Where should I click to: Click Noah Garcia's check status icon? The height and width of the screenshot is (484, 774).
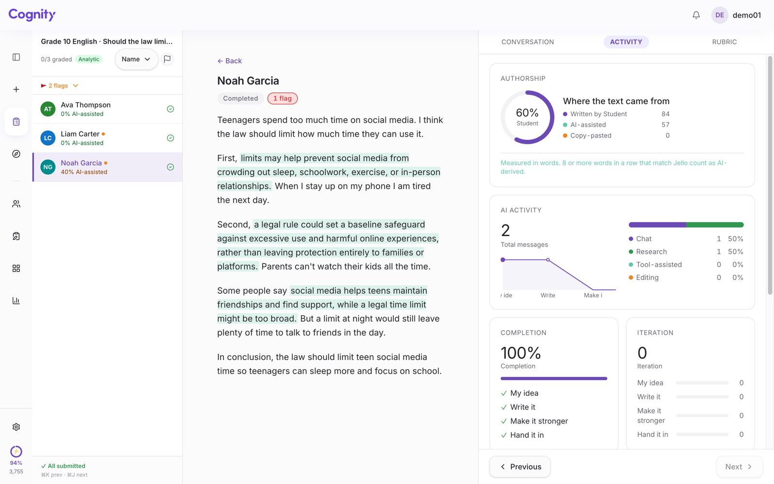(170, 167)
